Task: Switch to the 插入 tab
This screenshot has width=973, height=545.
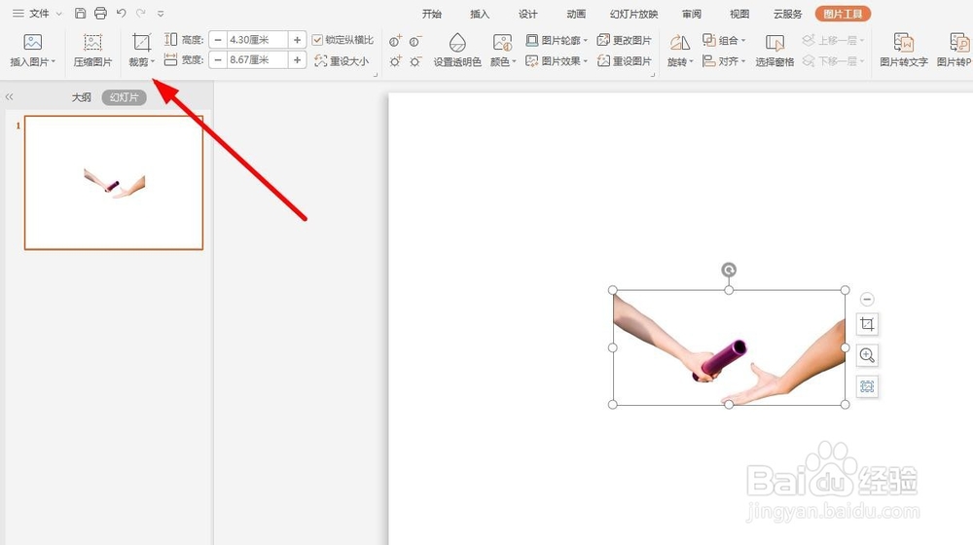Action: [x=479, y=14]
